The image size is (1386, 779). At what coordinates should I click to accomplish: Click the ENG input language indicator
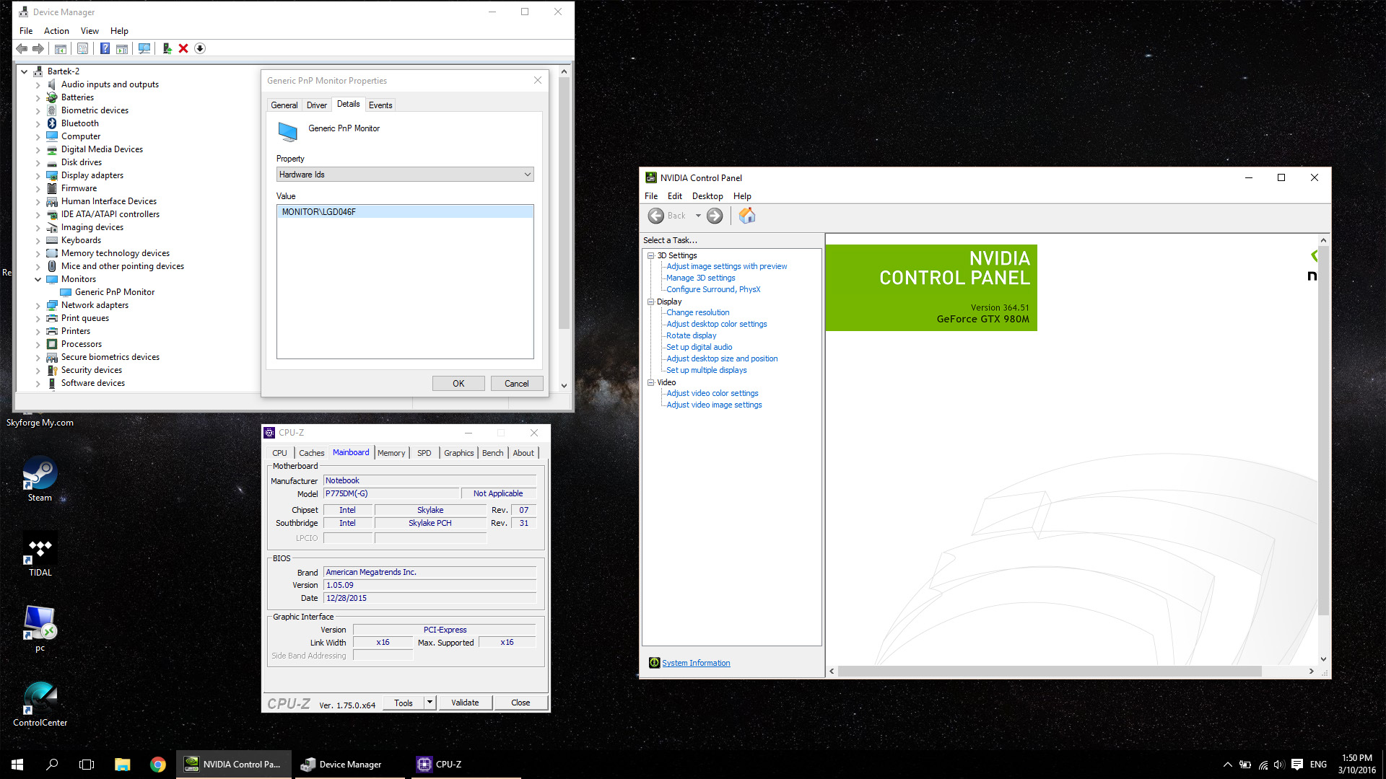coord(1318,765)
